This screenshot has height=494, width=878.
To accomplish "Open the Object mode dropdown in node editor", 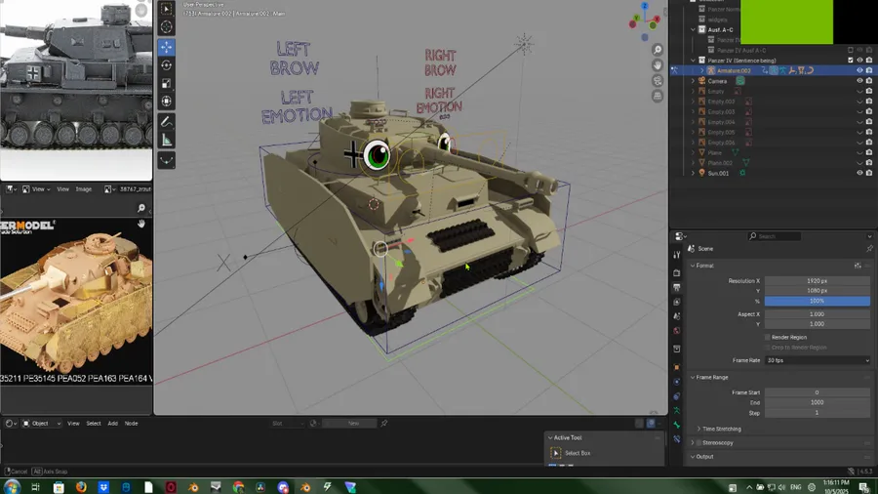I will point(41,424).
